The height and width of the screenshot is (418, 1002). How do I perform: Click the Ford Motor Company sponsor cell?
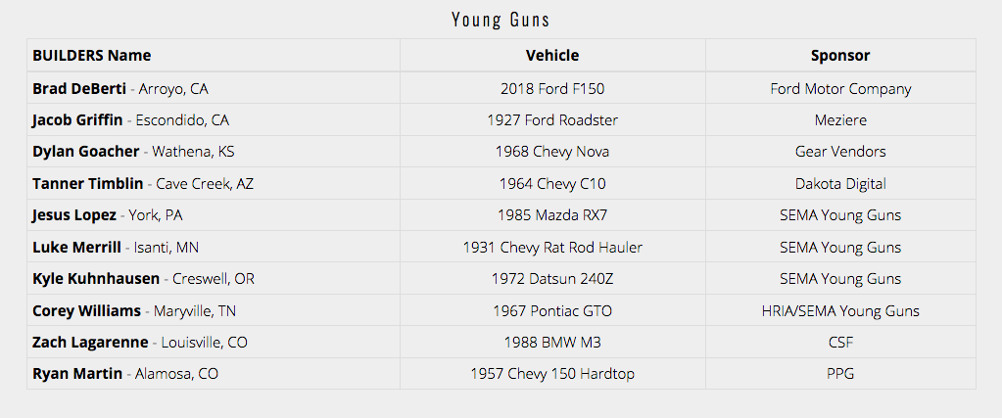click(x=840, y=88)
